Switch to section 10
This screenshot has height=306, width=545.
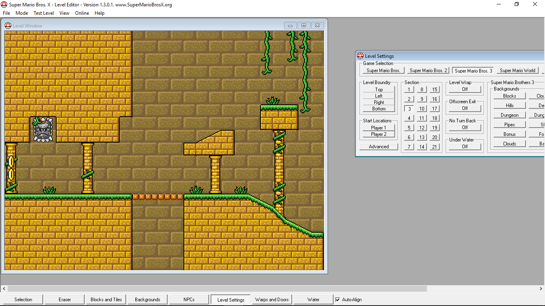422,109
